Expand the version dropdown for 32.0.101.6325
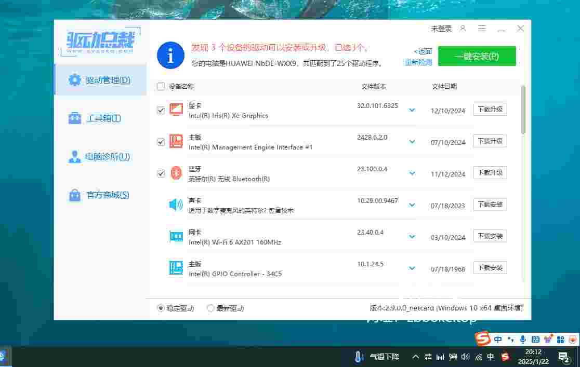This screenshot has height=367, width=580. click(412, 110)
